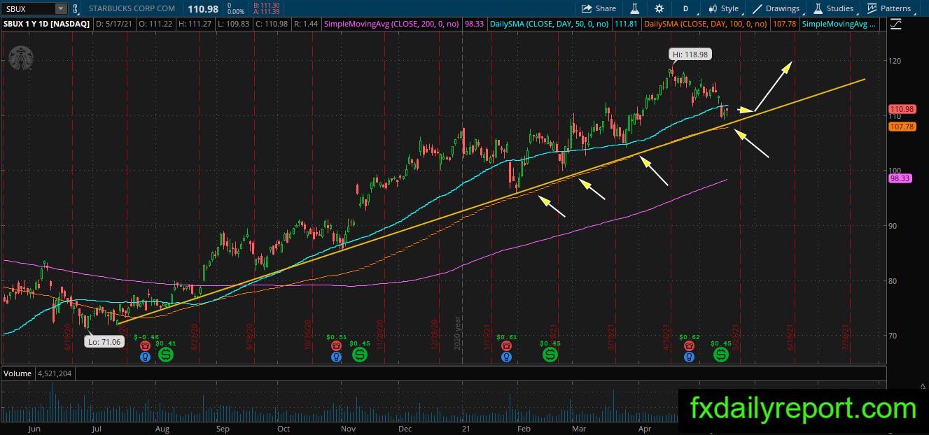Image resolution: width=929 pixels, height=435 pixels.
Task: Click the red earnings phone icon near $-0.46
Action: [x=145, y=345]
